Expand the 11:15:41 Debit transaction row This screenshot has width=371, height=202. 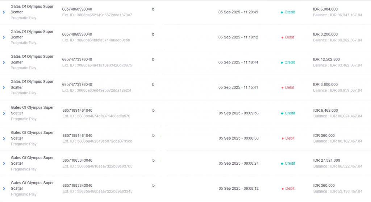tap(4, 88)
